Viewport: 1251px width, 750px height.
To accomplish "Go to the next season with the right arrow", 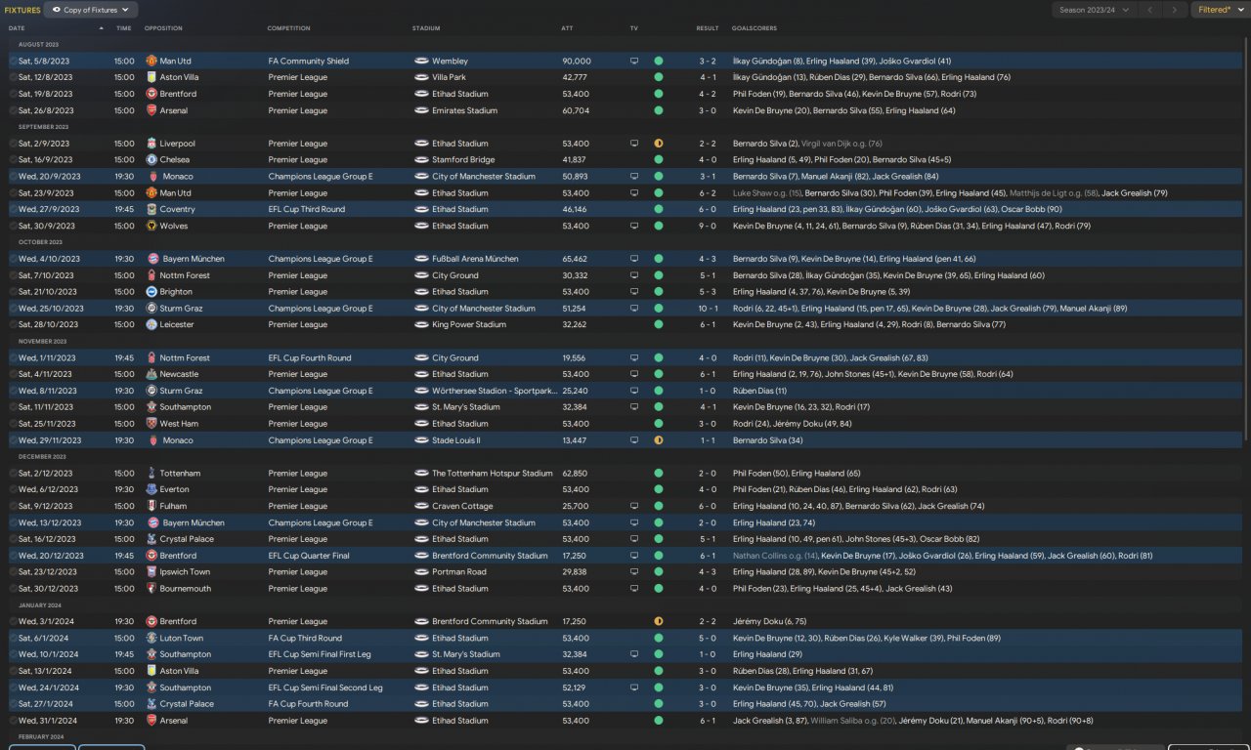I will click(1175, 10).
